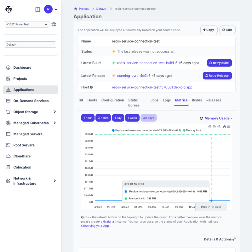Viewport: 252px width, 252px height.
Task: Click the Colocation building icon
Action: 8,167
